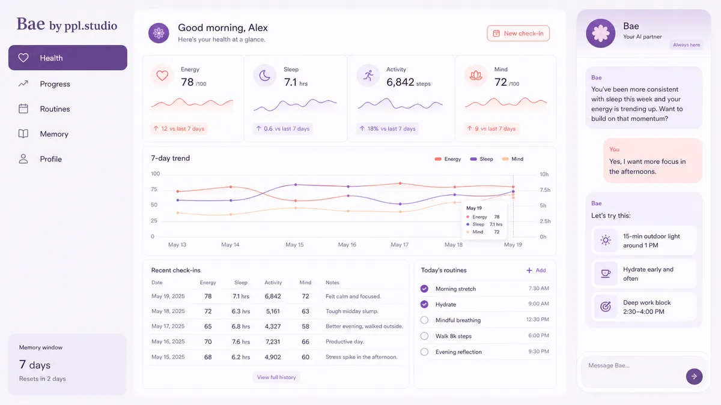Click the May 16, 2025 check-in row
Image resolution: width=721 pixels, height=405 pixels.
(x=276, y=341)
